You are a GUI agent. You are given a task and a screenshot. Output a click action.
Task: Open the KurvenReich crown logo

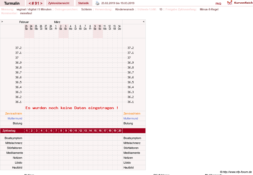(230, 3)
